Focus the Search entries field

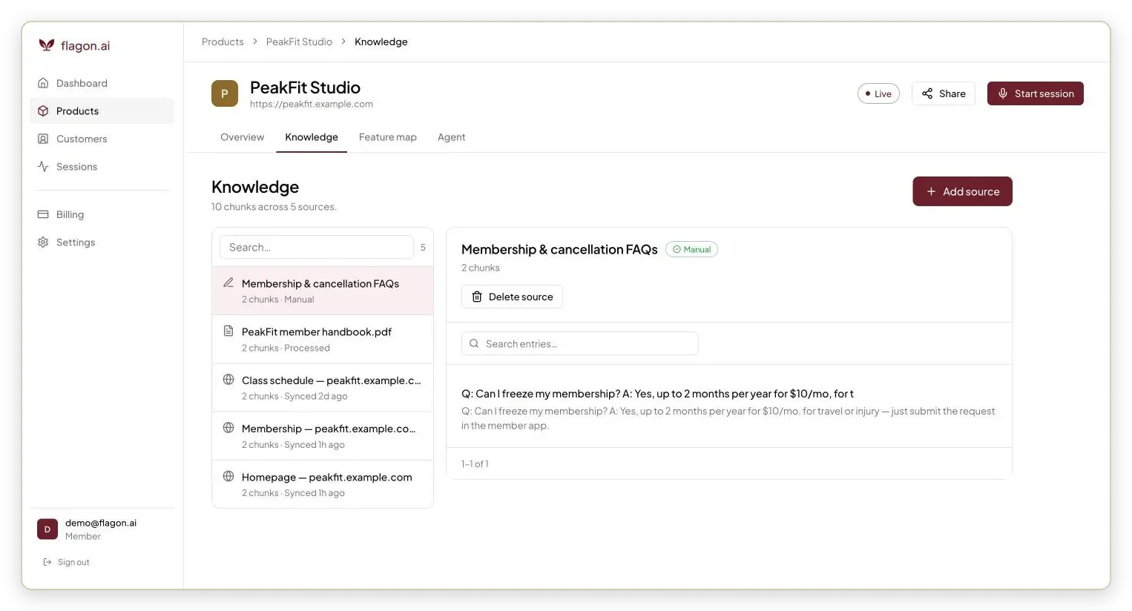580,343
